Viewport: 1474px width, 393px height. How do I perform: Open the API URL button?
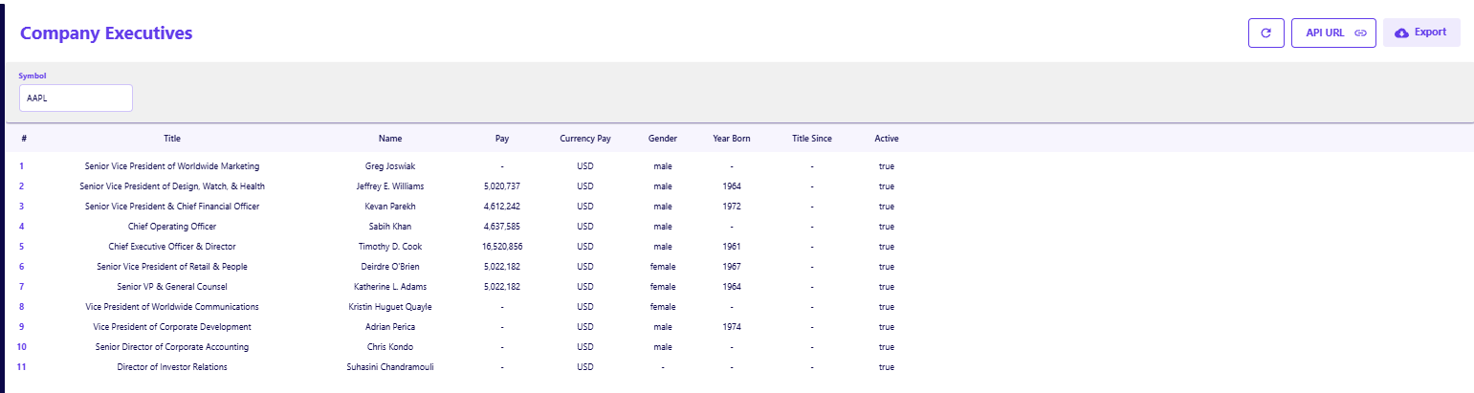pos(1325,33)
